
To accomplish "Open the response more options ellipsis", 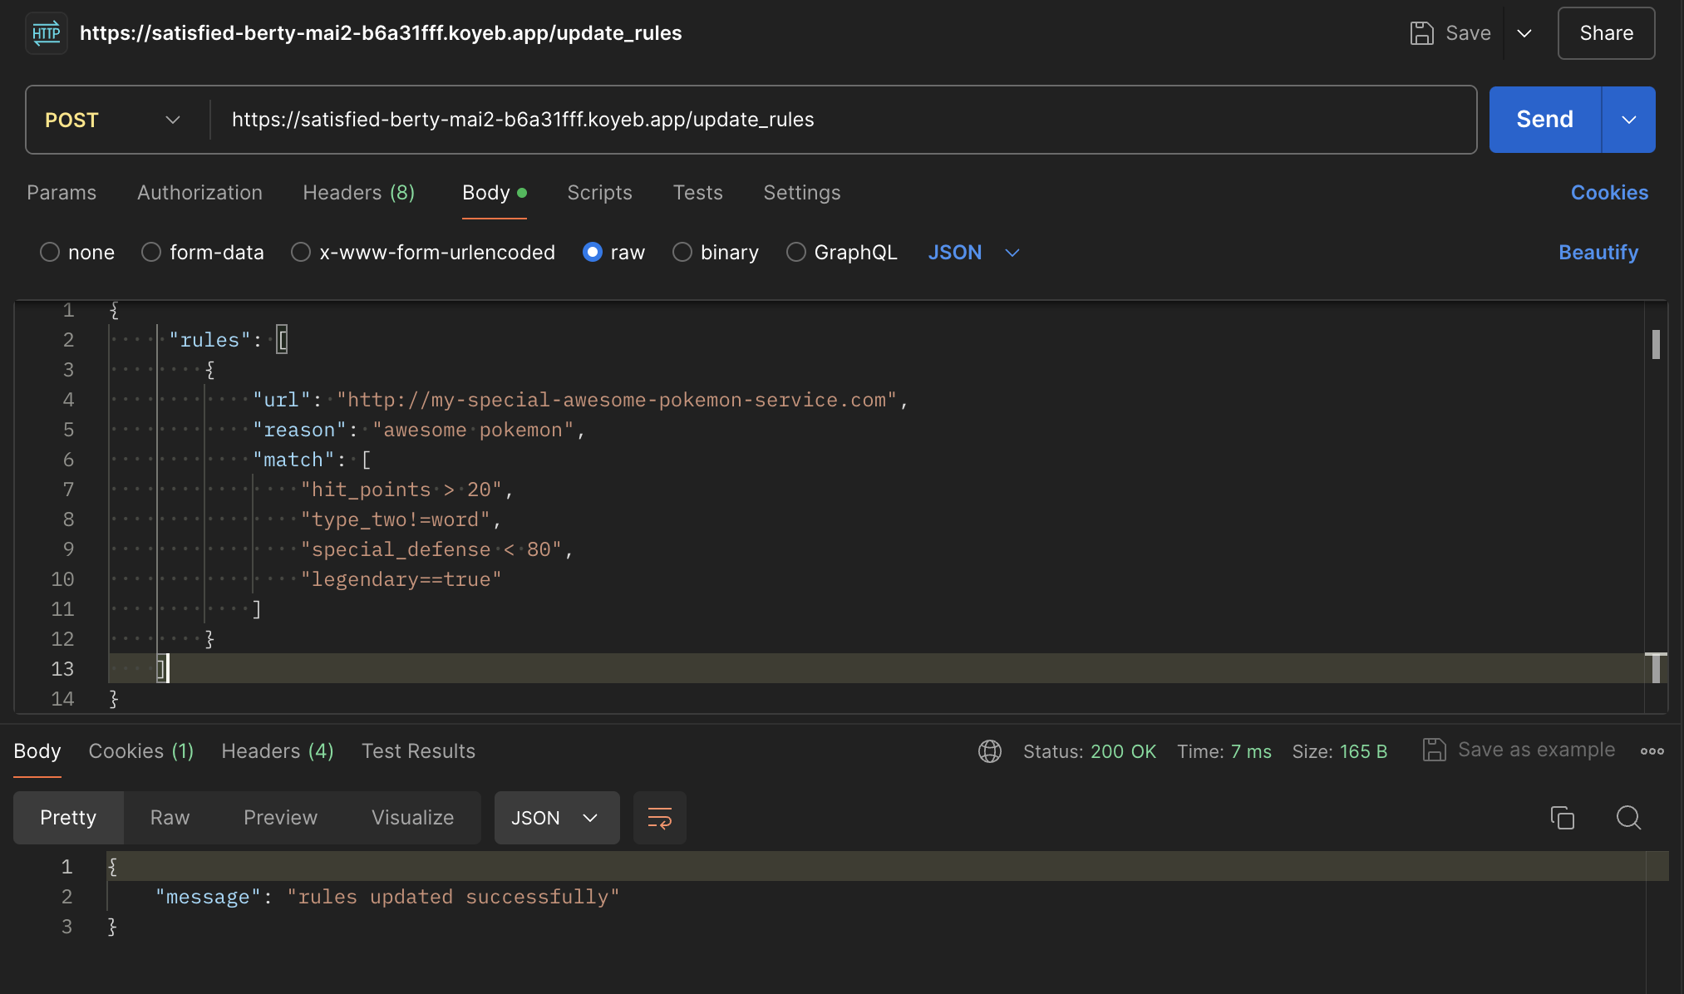I will pos(1652,751).
